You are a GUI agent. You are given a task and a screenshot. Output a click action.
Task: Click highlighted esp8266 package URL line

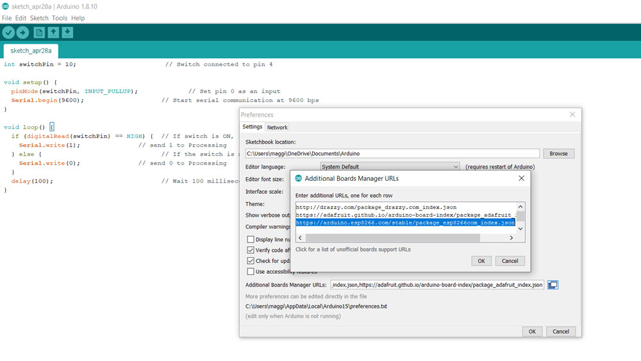tap(405, 222)
